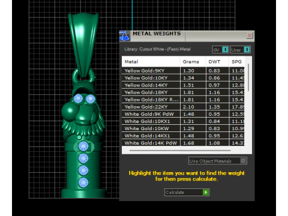This screenshot has height=216, width=288.
Task: Click the green arrow on Calculate
Action: [206, 192]
